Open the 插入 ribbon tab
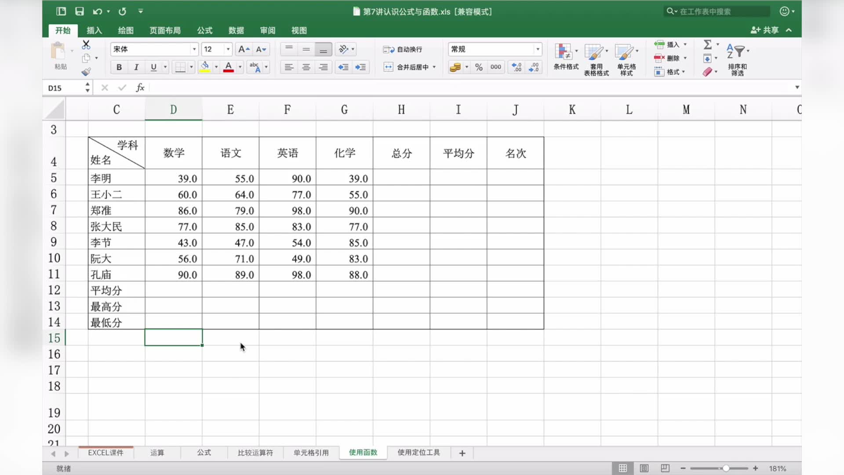The image size is (844, 475). (94, 30)
